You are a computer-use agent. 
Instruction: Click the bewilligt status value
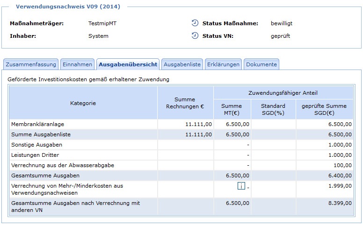[x=282, y=23]
